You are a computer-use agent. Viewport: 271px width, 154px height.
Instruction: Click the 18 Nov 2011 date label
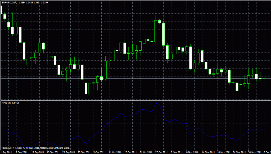(x=223, y=152)
